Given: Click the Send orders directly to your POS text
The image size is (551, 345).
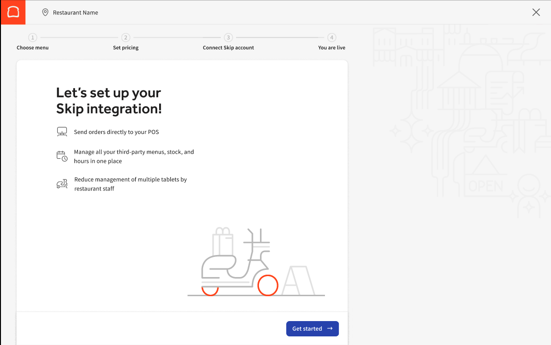Looking at the screenshot, I should tap(116, 132).
